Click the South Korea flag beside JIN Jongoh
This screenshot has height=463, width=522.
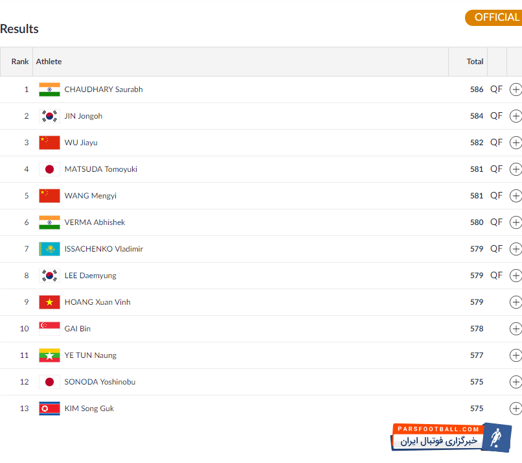49,116
